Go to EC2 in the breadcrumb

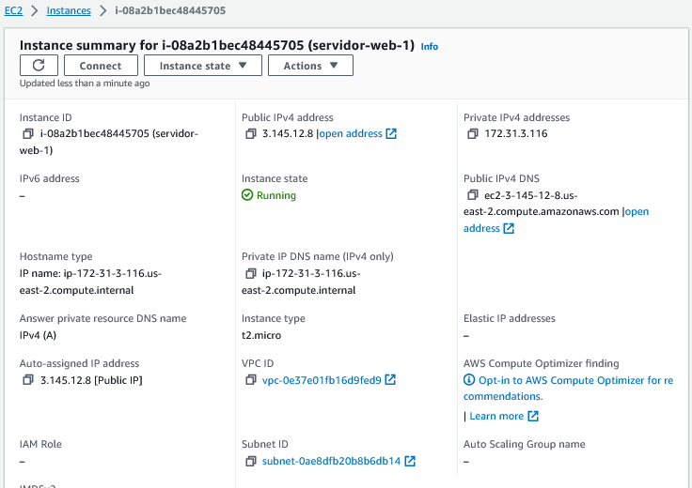click(12, 11)
